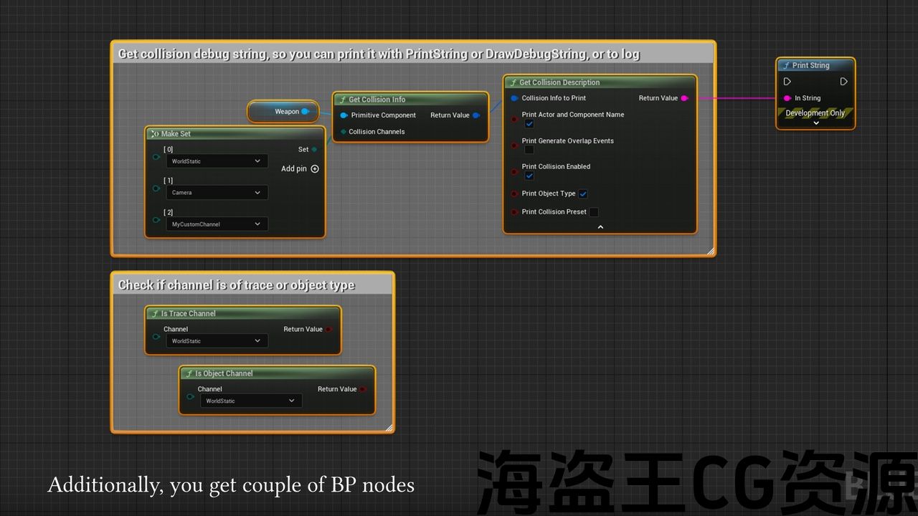Click Is Trace Channel Return Value pin
Screen dimensions: 918x516
[x=328, y=330]
